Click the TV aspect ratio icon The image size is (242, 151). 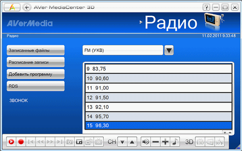(x=99, y=142)
